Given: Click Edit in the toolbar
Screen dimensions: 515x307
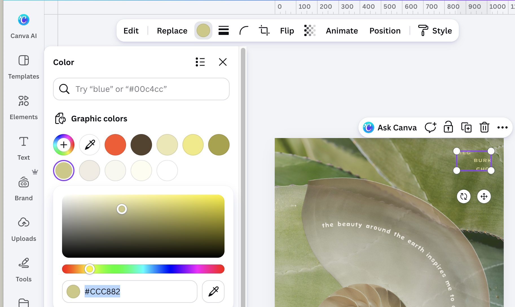Looking at the screenshot, I should [131, 30].
